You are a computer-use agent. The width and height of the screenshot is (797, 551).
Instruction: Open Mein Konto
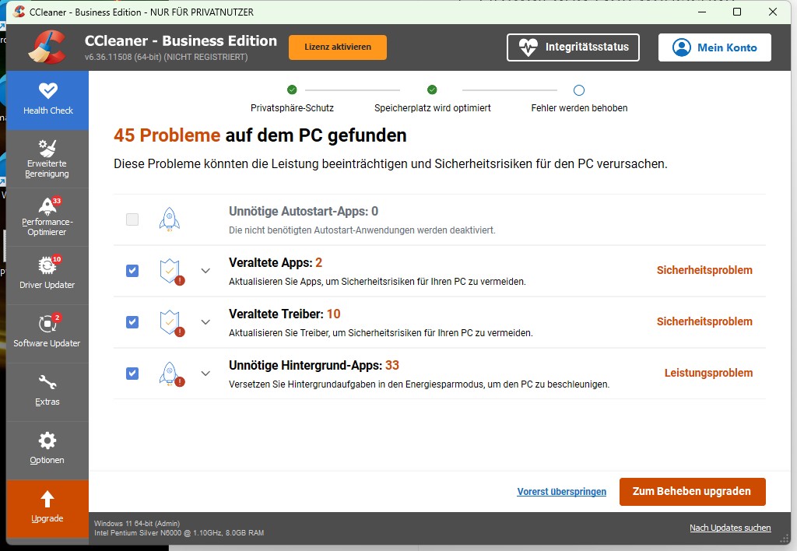click(x=714, y=47)
